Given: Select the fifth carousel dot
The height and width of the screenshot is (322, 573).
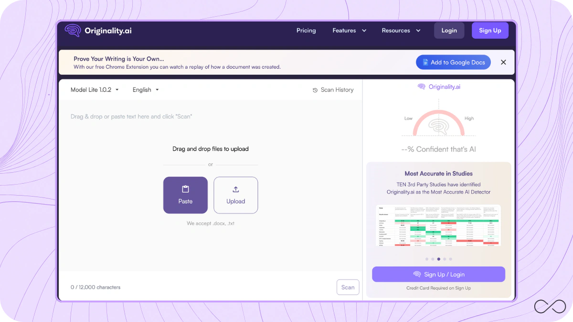Looking at the screenshot, I should tap(450, 259).
